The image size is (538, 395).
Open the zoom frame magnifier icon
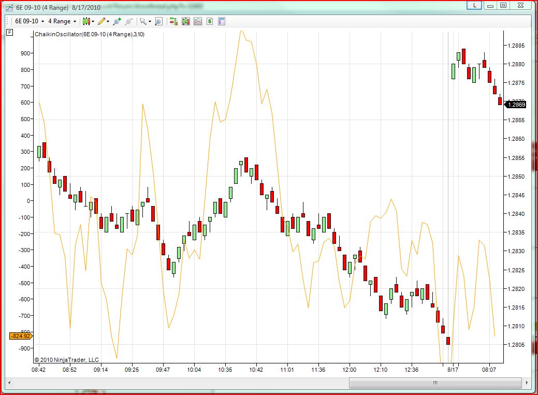click(158, 21)
